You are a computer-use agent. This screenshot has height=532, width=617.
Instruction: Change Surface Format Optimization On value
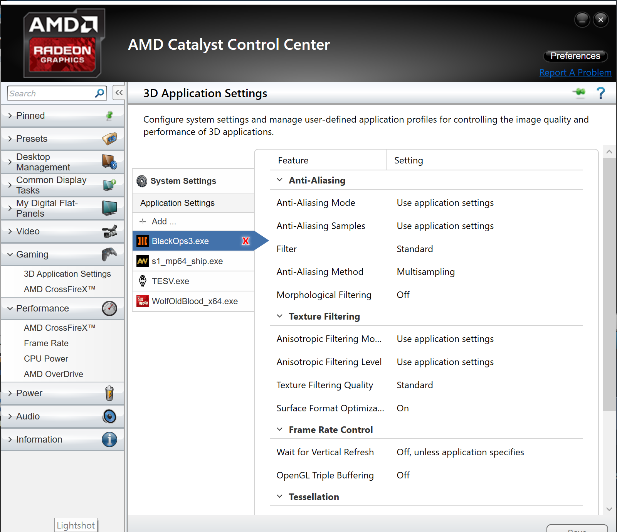(x=403, y=408)
